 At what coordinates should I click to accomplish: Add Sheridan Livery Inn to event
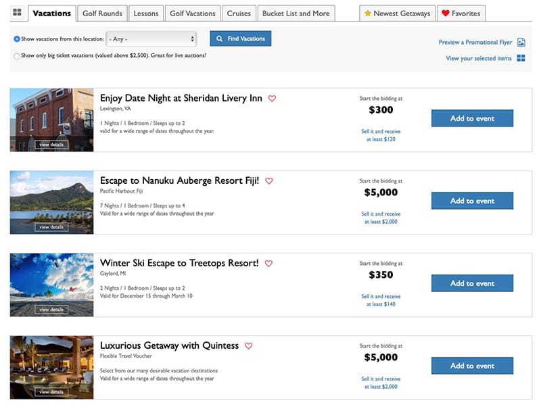472,118
